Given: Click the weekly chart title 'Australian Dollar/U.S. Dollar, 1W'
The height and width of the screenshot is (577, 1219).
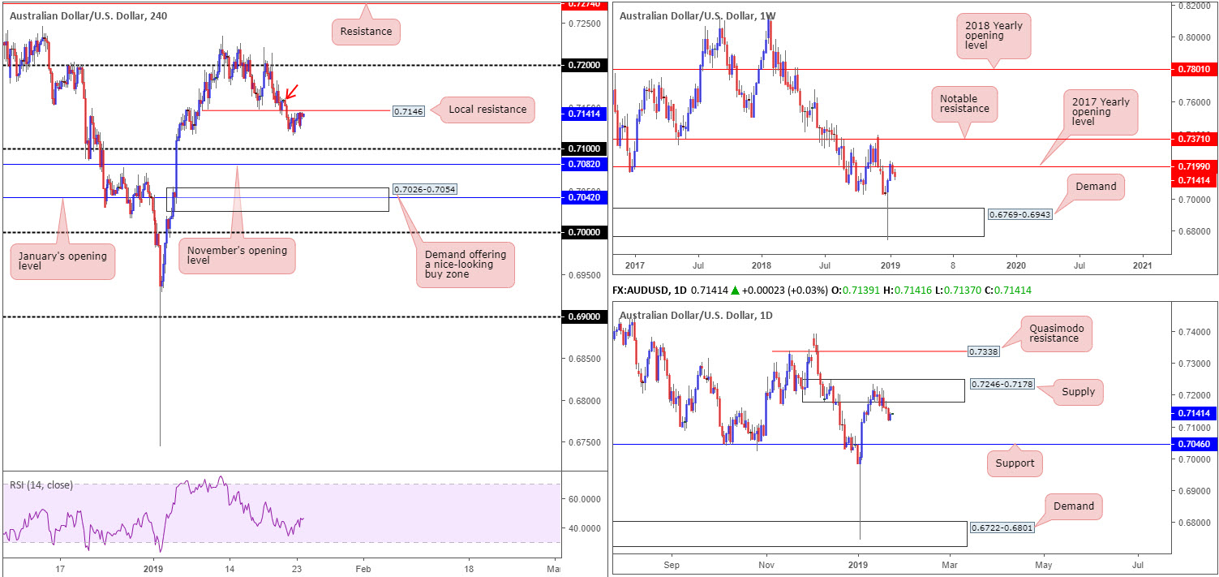Looking at the screenshot, I should click(699, 15).
